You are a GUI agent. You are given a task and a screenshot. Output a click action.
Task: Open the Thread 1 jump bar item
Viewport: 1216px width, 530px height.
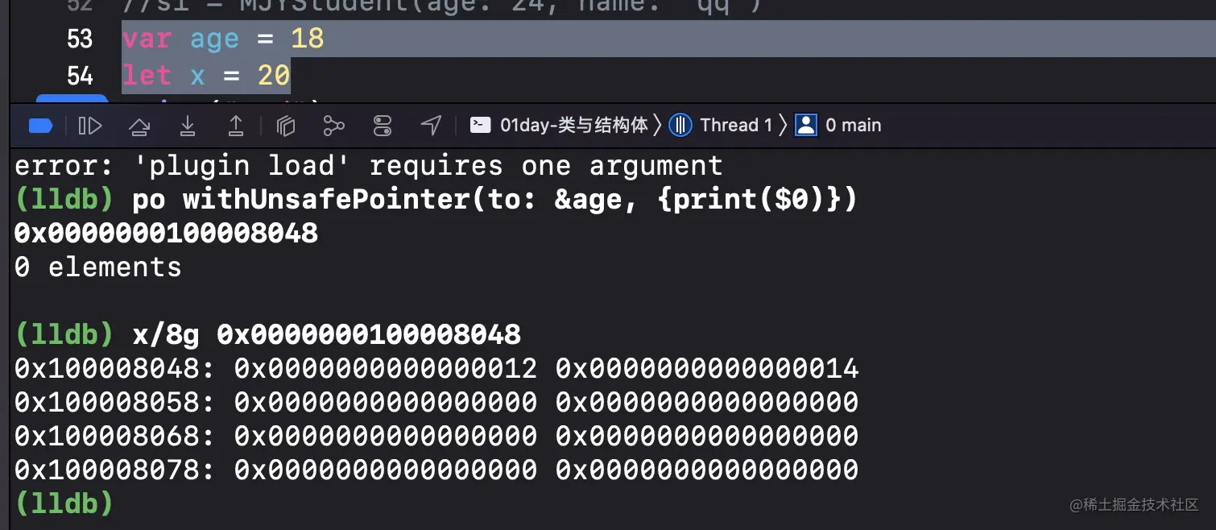click(736, 126)
